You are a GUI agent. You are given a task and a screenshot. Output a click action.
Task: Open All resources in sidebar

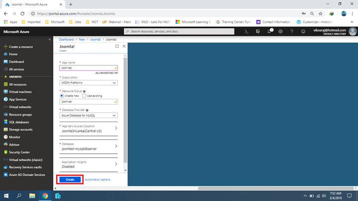click(x=17, y=84)
